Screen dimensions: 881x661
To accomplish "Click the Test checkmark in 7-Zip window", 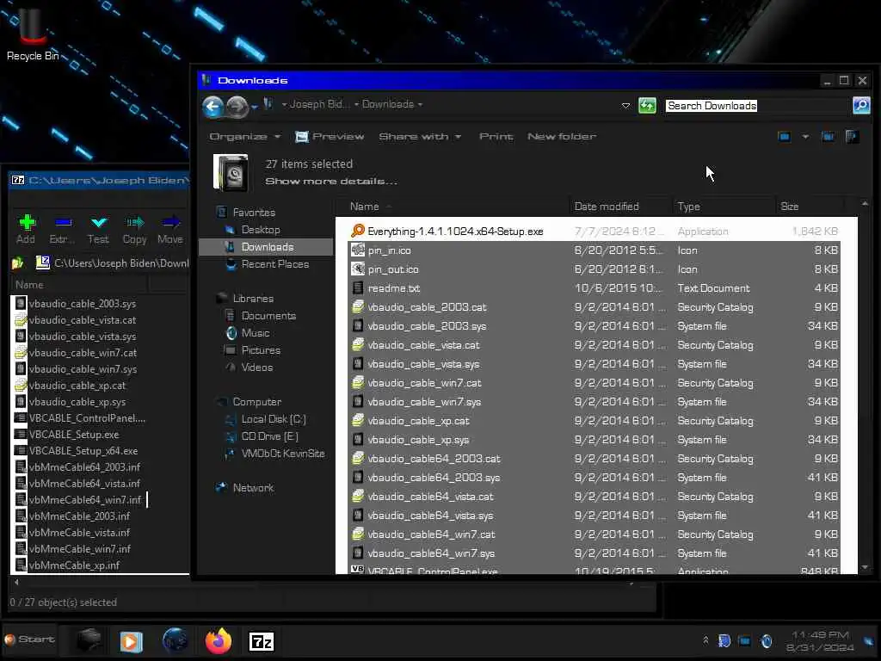I will click(x=98, y=230).
